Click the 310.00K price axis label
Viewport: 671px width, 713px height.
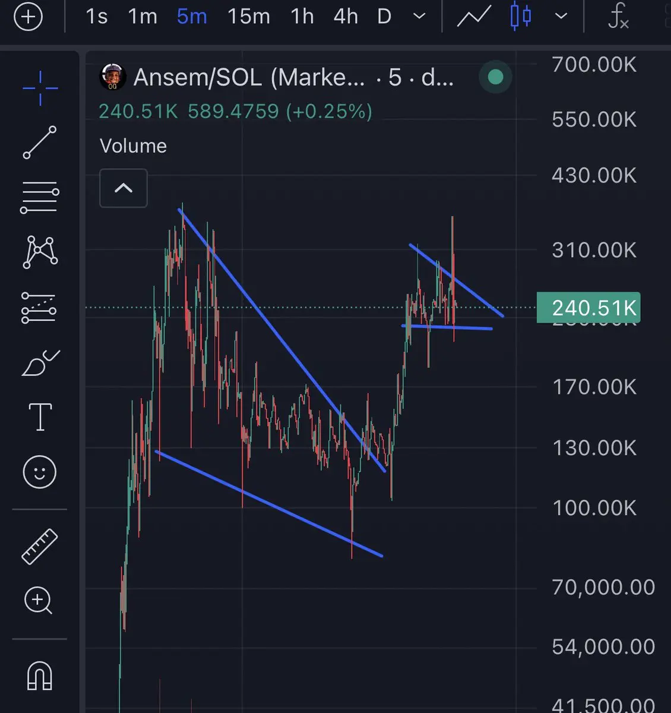594,250
